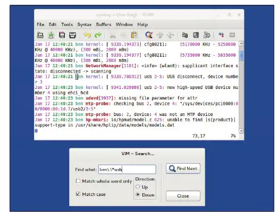
Task: Open the Tools menu
Action: (67, 24)
